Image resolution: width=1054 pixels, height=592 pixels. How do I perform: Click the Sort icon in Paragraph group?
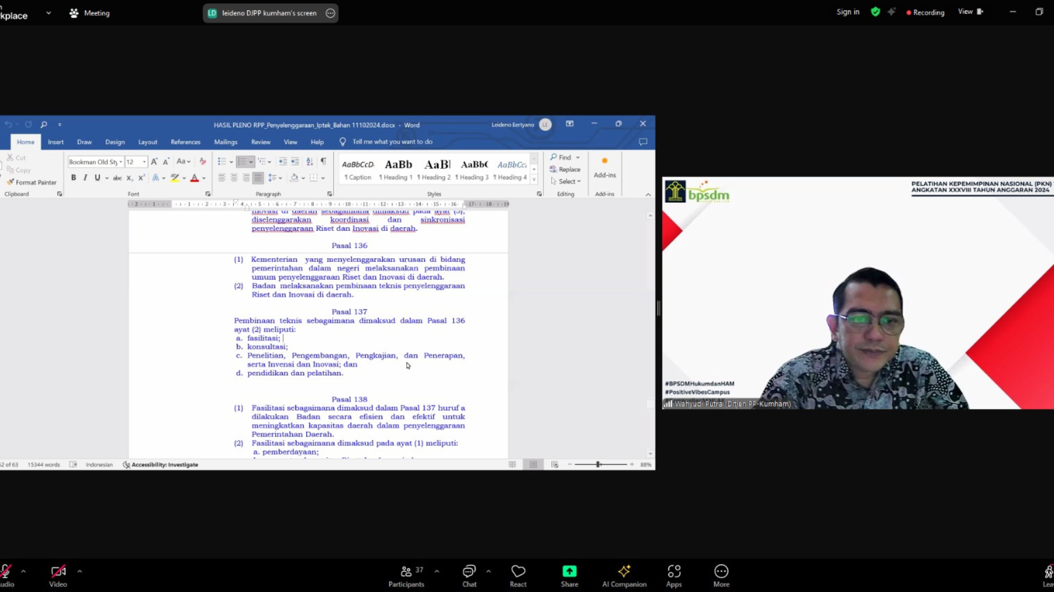310,161
